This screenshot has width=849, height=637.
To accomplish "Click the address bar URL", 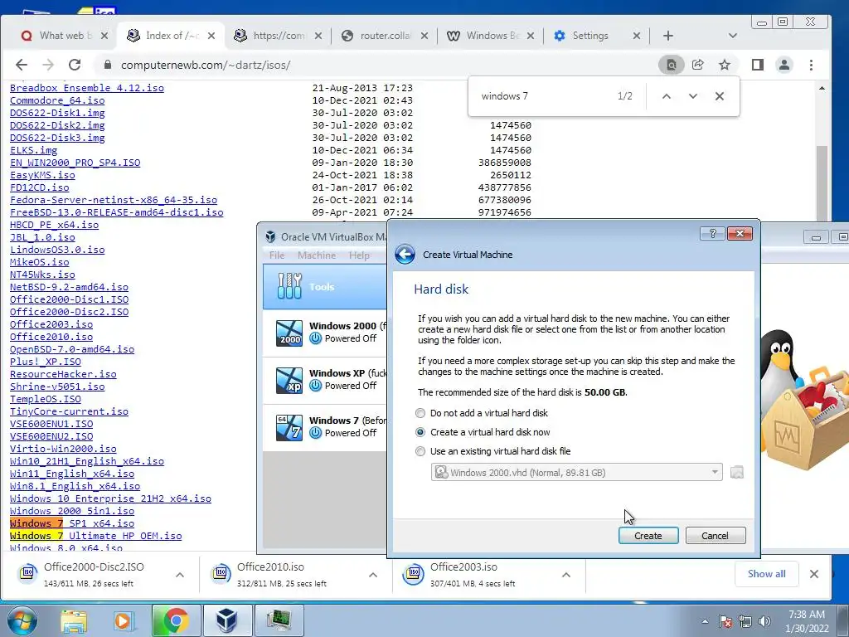I will coord(206,65).
